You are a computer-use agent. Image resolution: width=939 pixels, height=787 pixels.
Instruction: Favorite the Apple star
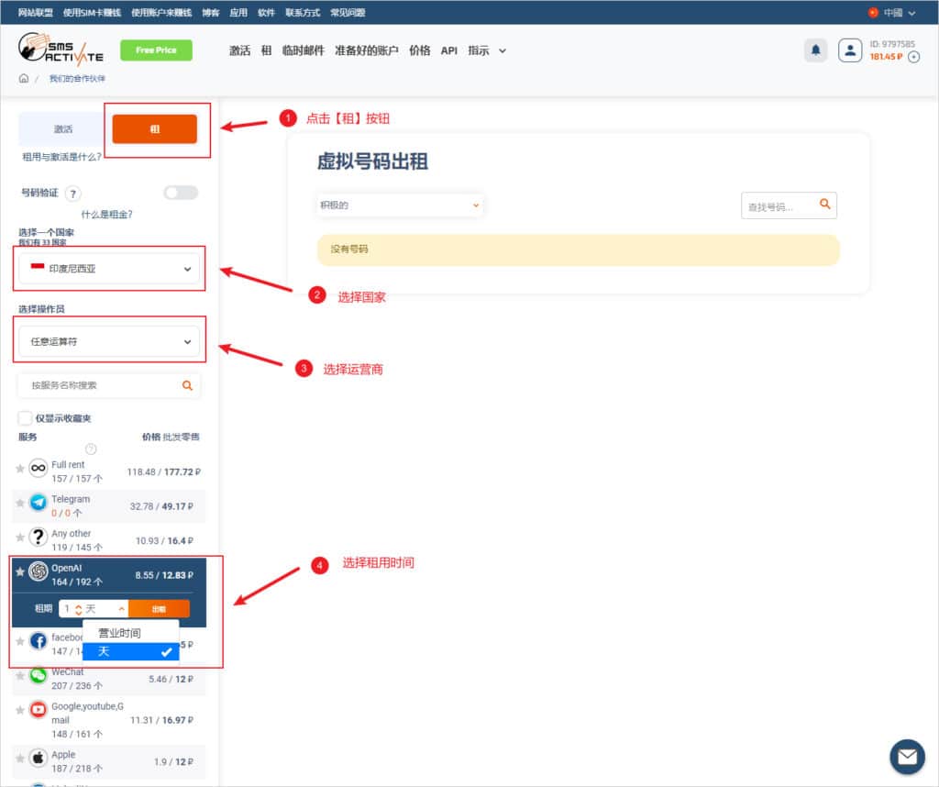point(20,759)
